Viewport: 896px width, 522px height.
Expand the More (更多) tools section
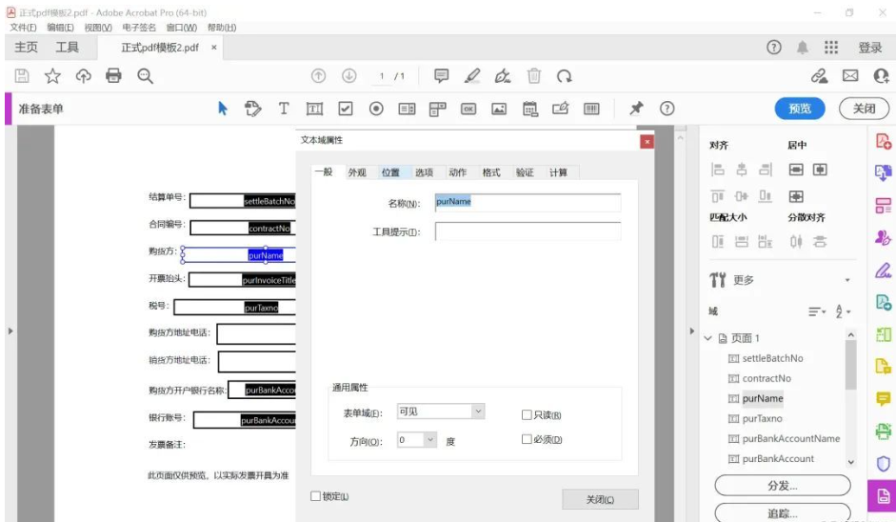tap(847, 280)
